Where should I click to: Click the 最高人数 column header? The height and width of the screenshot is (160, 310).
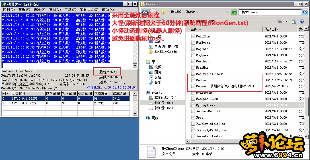coord(121,94)
